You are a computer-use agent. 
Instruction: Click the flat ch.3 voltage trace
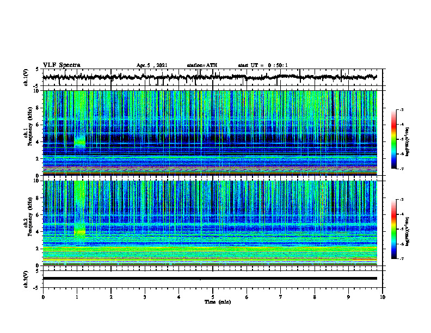point(210,279)
